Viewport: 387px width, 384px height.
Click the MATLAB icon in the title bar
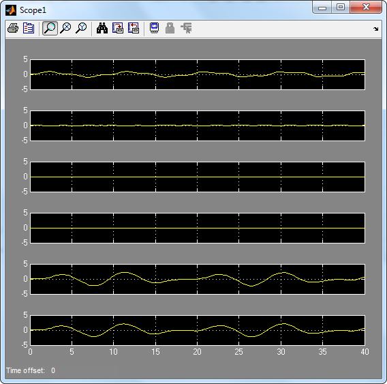point(11,10)
